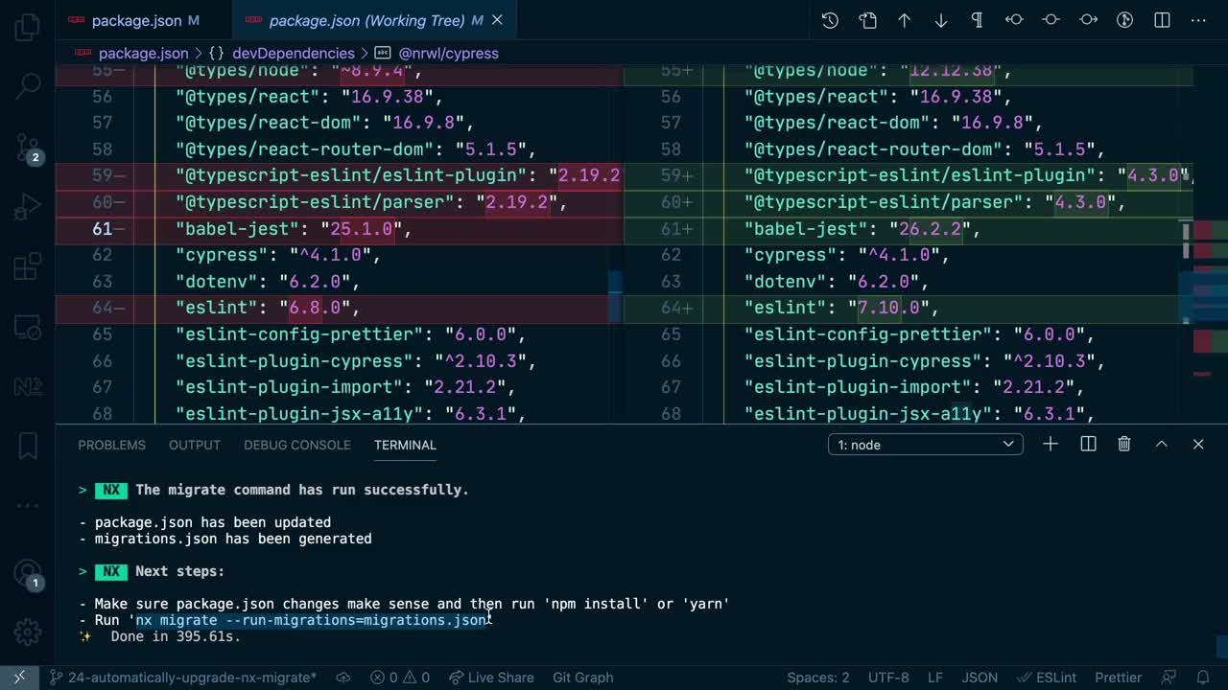Viewport: 1228px width, 690px height.
Task: Toggle whitespace rendering with pilcrow icon
Action: pyautogui.click(x=976, y=19)
